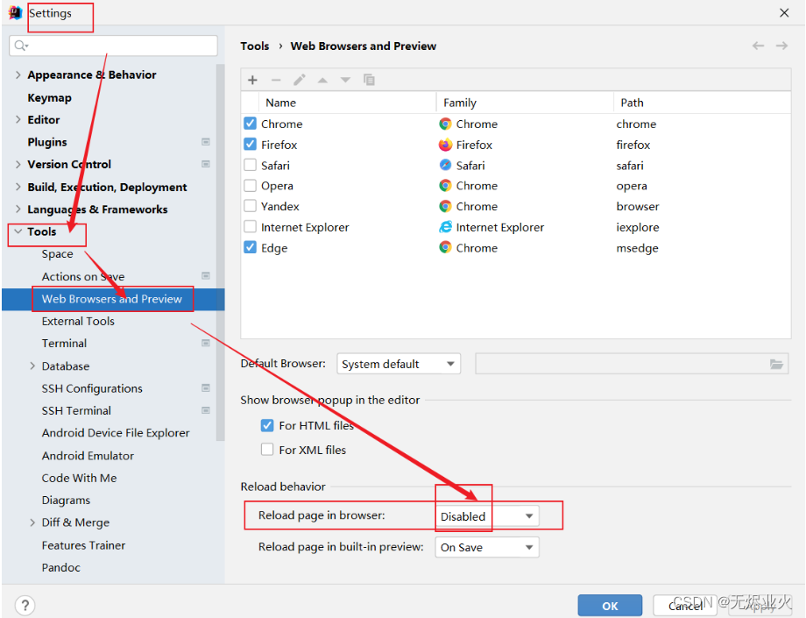Click the settings search field
The width and height of the screenshot is (806, 618).
pyautogui.click(x=113, y=46)
